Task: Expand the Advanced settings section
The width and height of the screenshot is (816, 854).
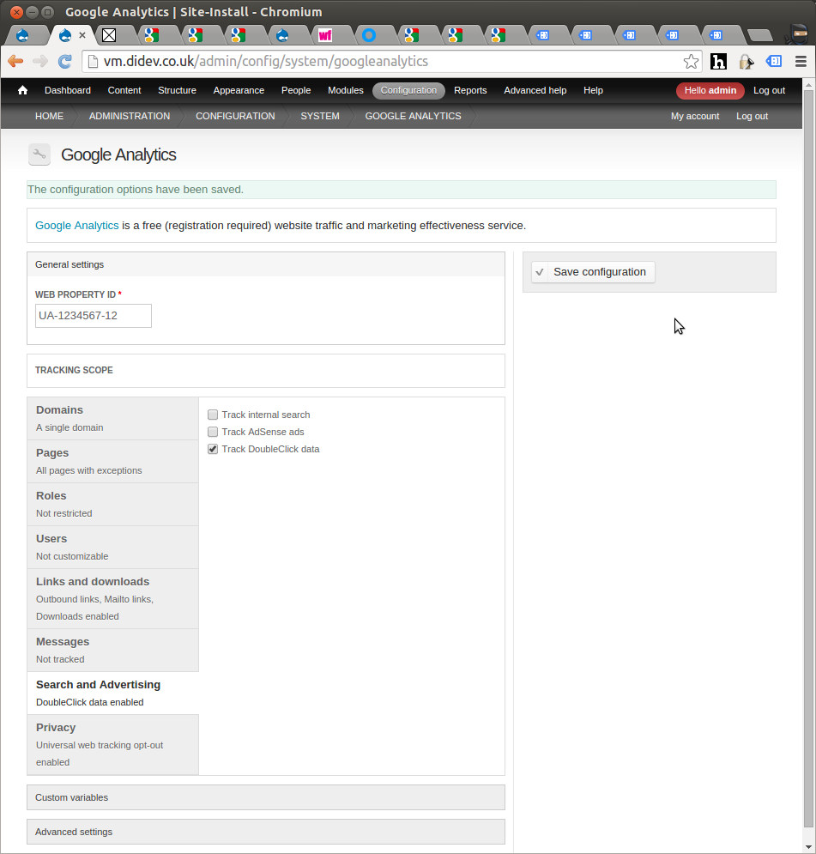Action: (x=266, y=832)
